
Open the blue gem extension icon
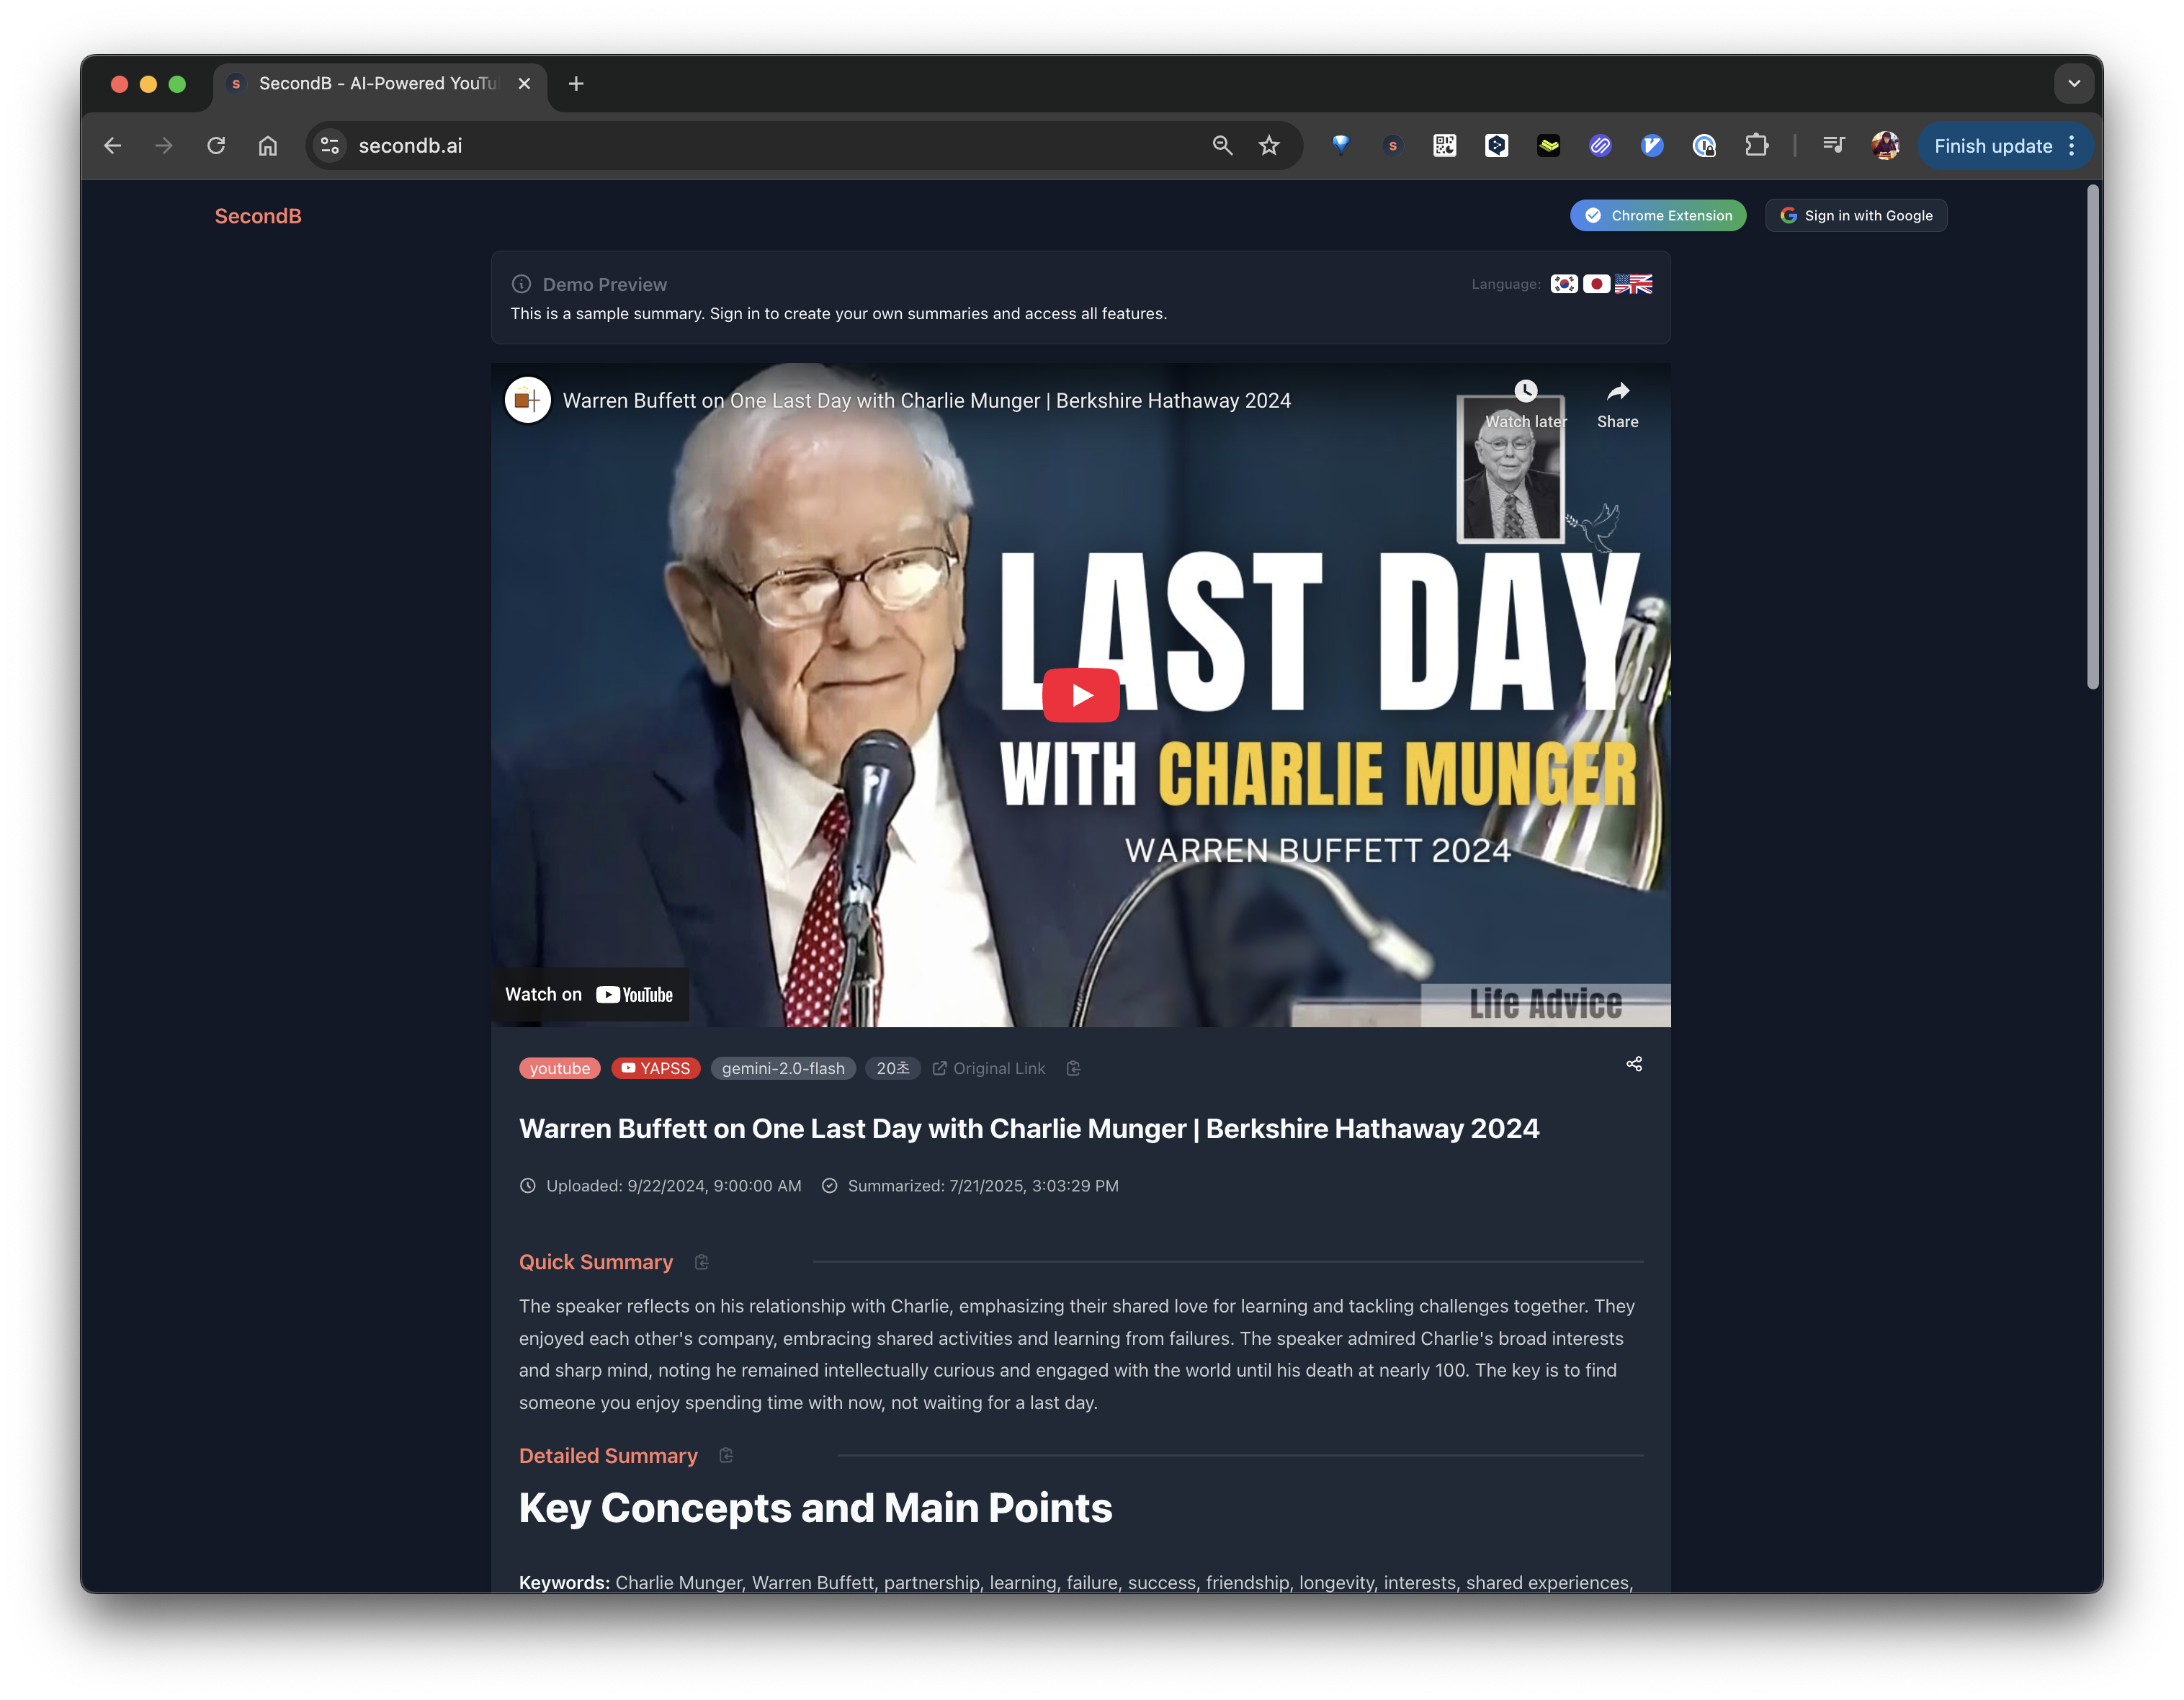[1341, 146]
